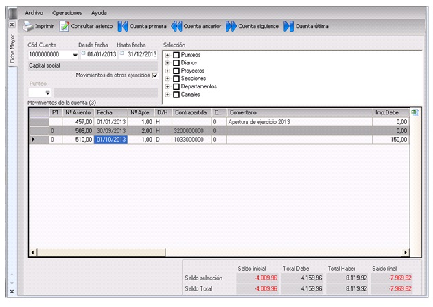Click the Desde fecha date field
This screenshot has height=307, width=433.
click(x=102, y=55)
